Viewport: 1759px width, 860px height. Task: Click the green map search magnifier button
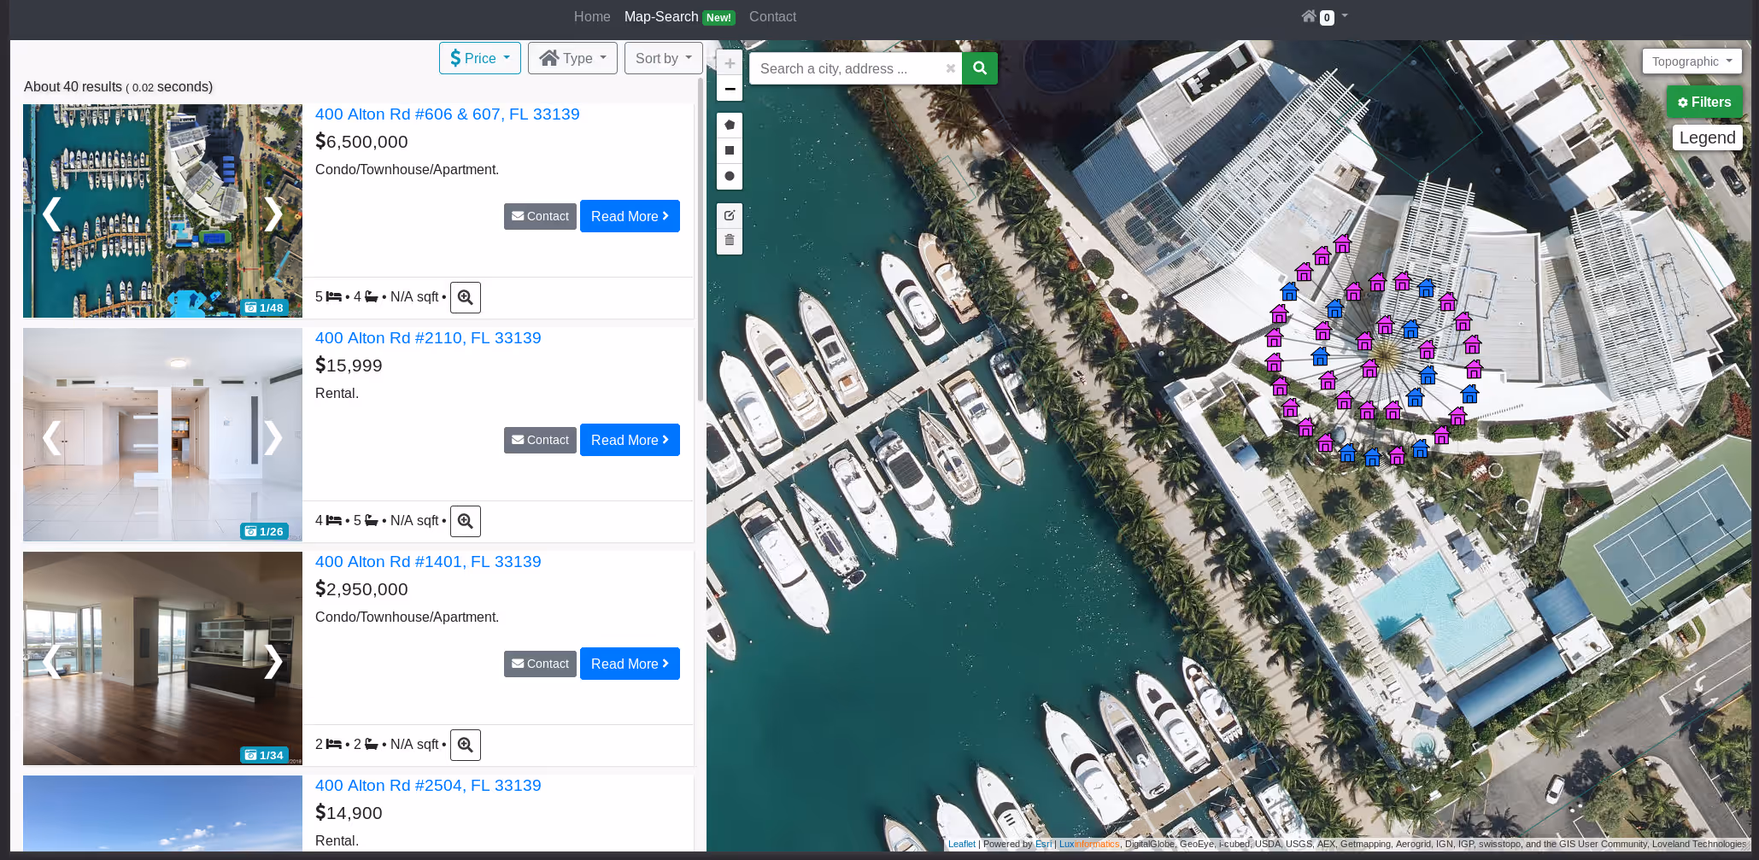[x=979, y=68]
